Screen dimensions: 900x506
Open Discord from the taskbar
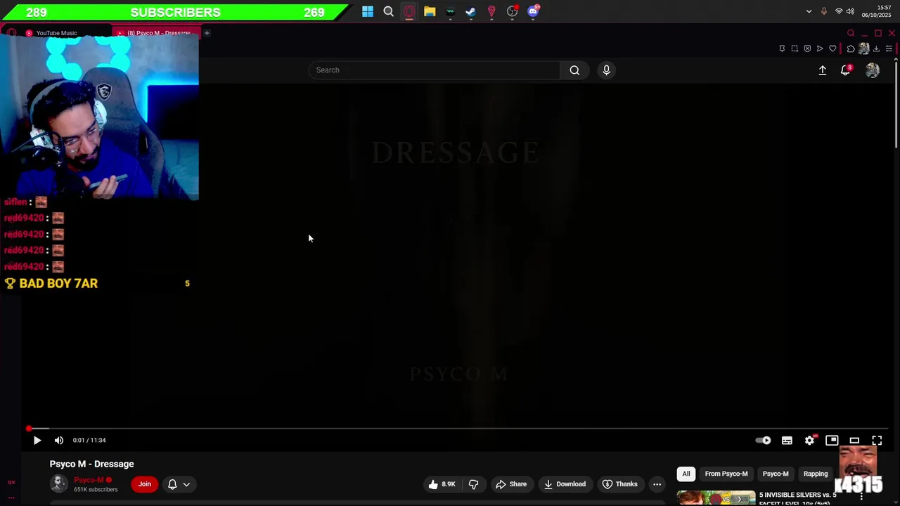click(533, 11)
